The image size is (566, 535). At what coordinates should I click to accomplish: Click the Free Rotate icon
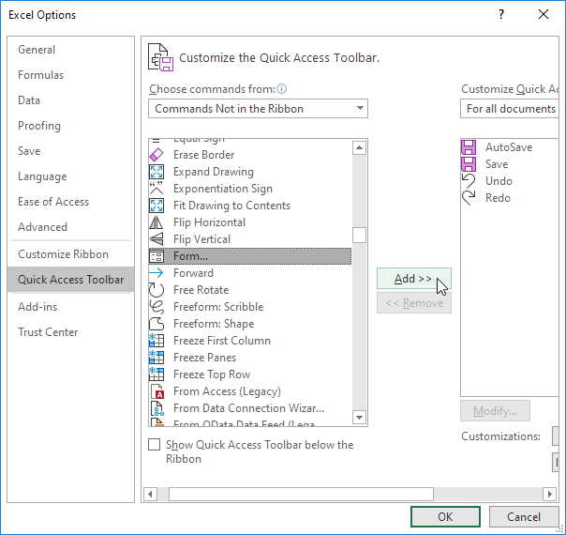tap(156, 290)
